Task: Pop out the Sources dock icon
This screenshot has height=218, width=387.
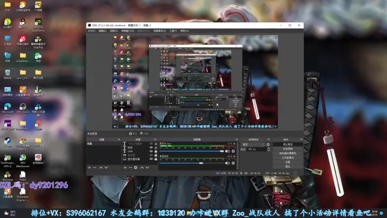Action: point(155,140)
